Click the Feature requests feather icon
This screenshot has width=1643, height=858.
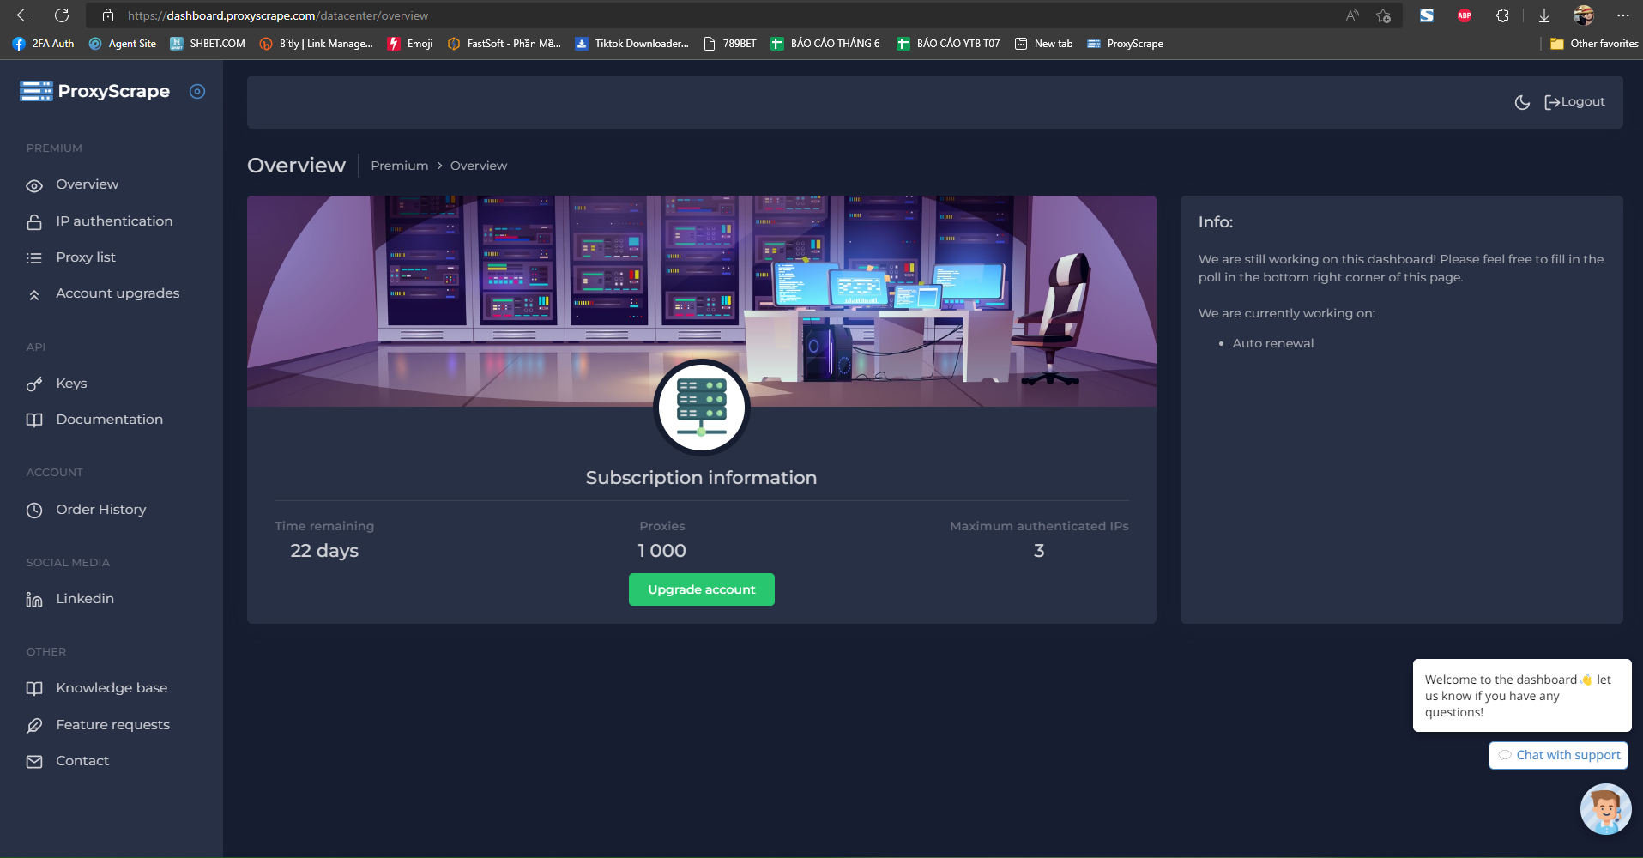click(x=34, y=725)
